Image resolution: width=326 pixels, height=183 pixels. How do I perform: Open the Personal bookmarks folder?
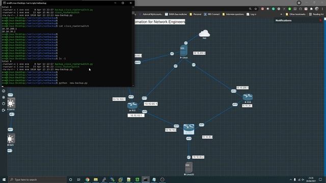pos(195,14)
